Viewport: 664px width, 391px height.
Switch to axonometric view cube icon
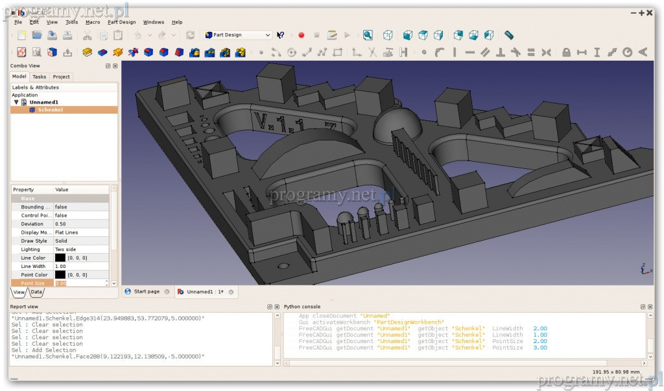(388, 35)
